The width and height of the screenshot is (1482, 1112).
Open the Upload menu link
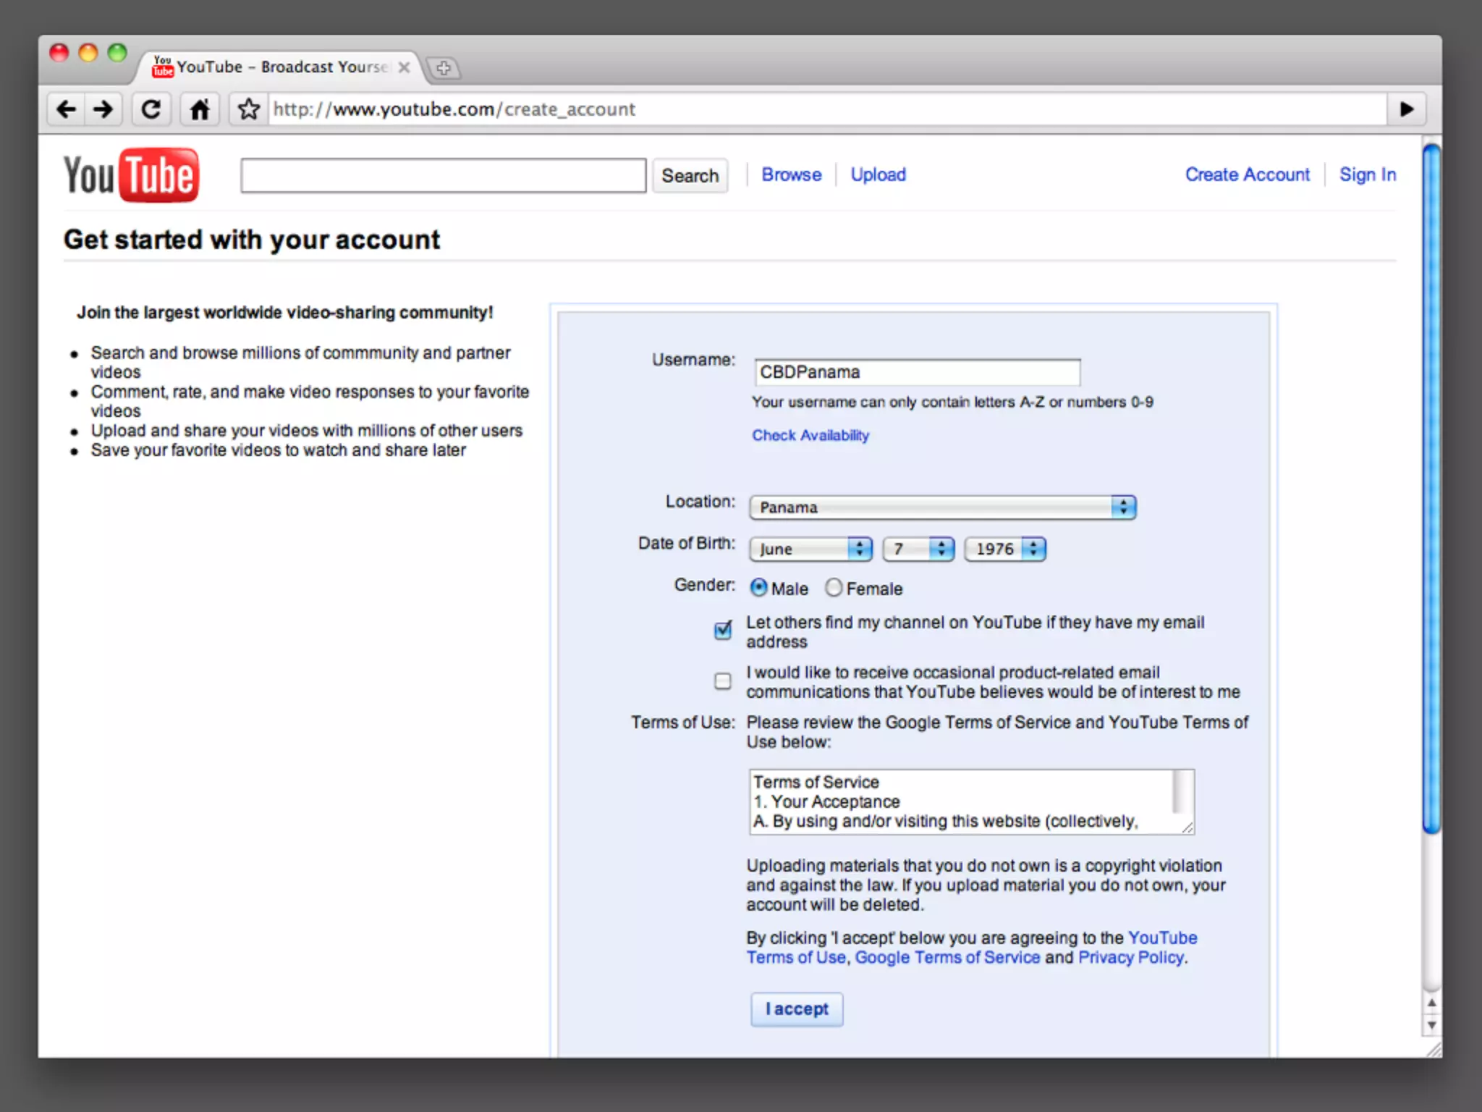pyautogui.click(x=878, y=174)
